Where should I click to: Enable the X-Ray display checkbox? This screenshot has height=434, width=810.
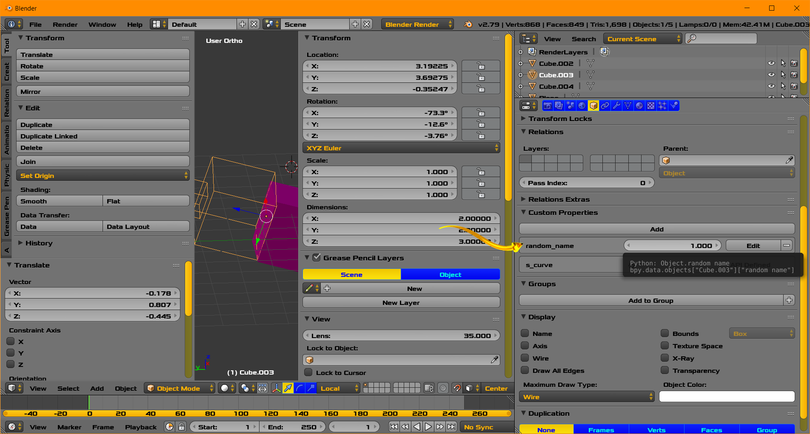(665, 358)
